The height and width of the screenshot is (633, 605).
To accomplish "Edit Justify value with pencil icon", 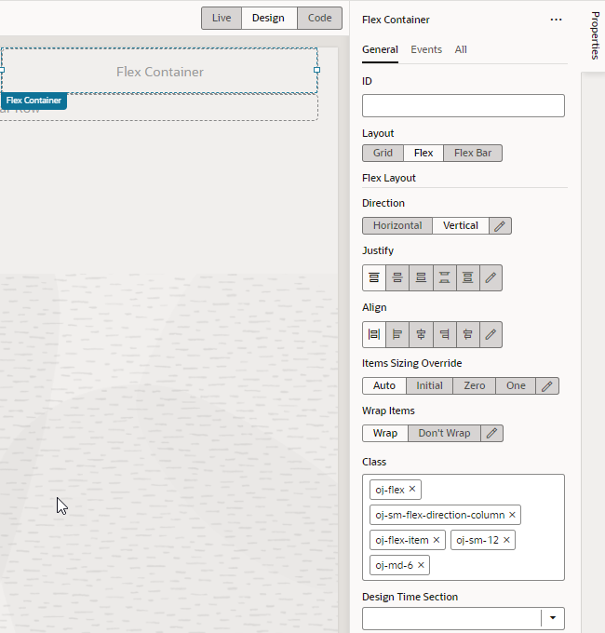I will [x=491, y=277].
